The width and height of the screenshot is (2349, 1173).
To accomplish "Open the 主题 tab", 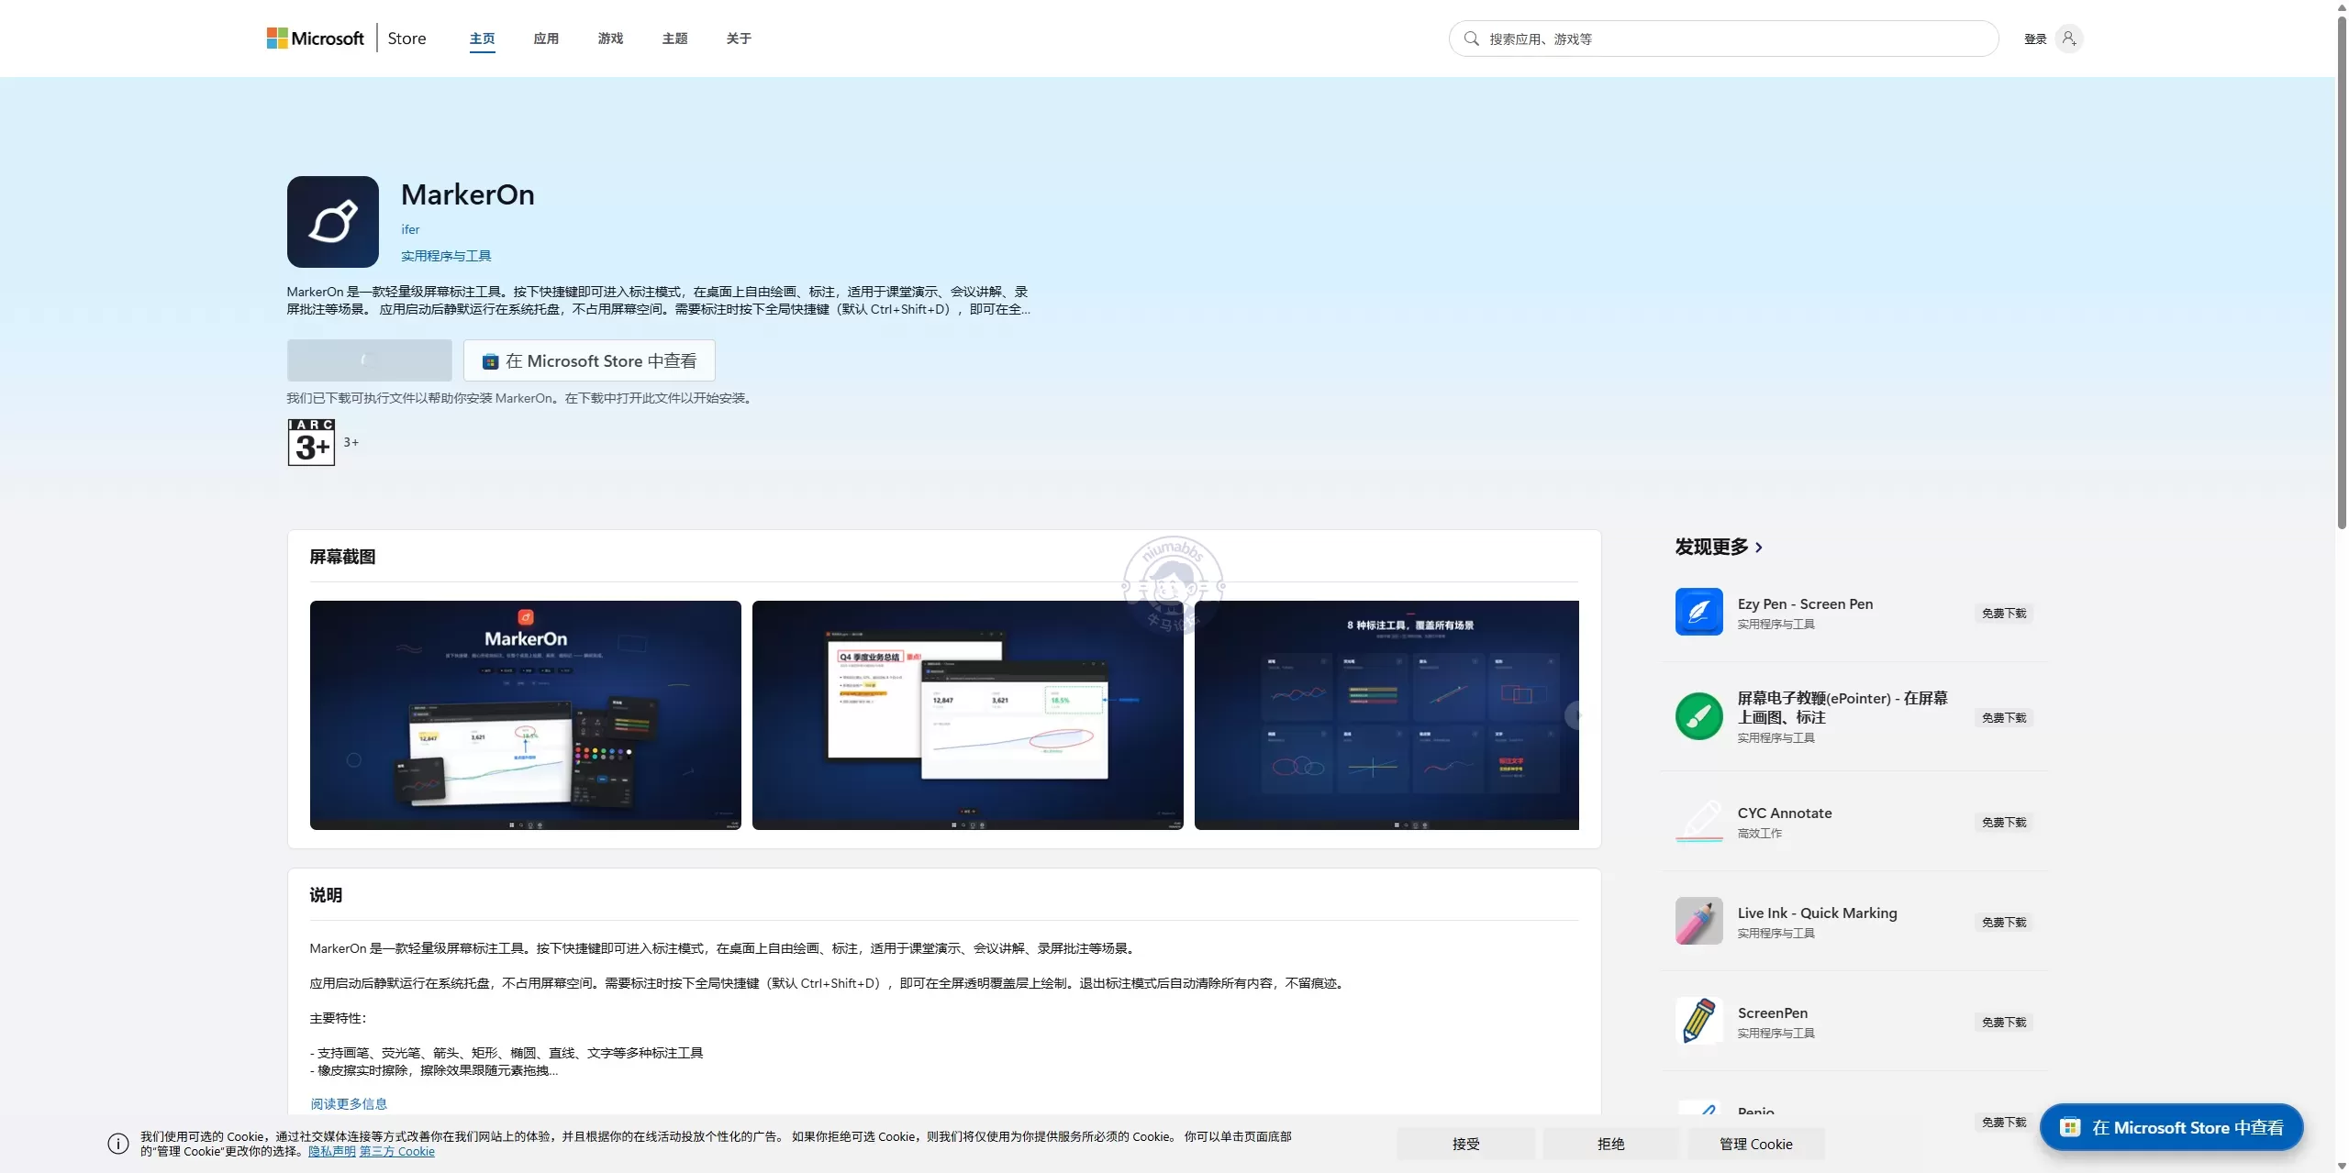I will click(x=674, y=39).
